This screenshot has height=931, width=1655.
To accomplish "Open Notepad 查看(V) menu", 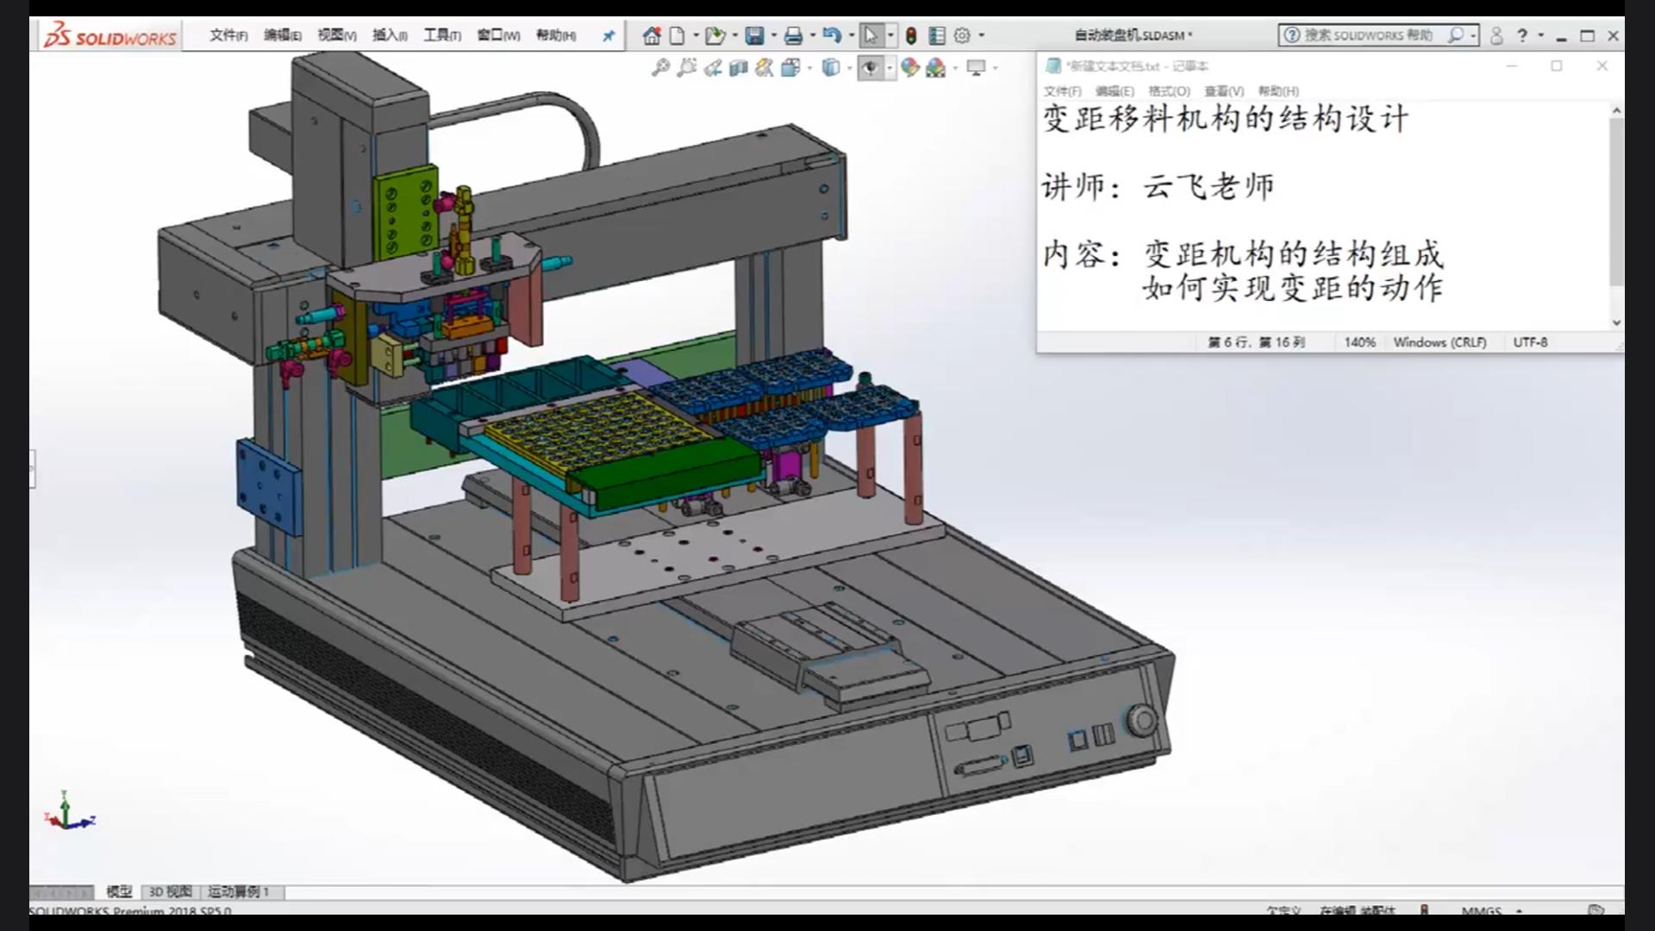I will 1224,91.
